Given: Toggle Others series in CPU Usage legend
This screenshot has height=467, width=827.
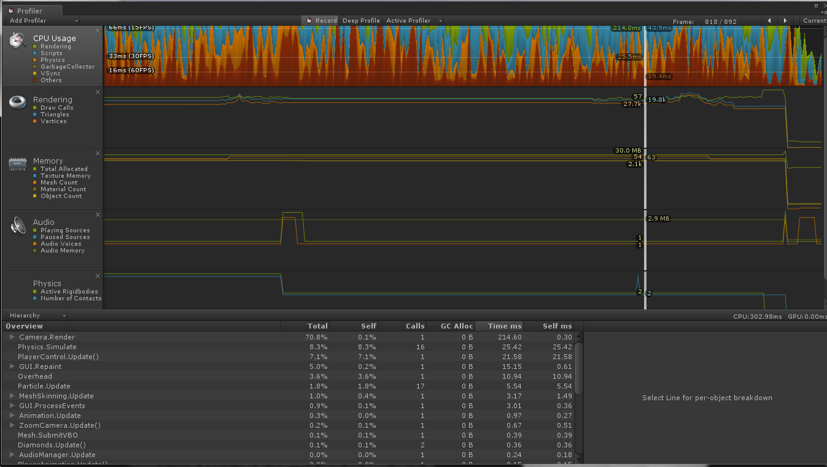Looking at the screenshot, I should (x=36, y=80).
